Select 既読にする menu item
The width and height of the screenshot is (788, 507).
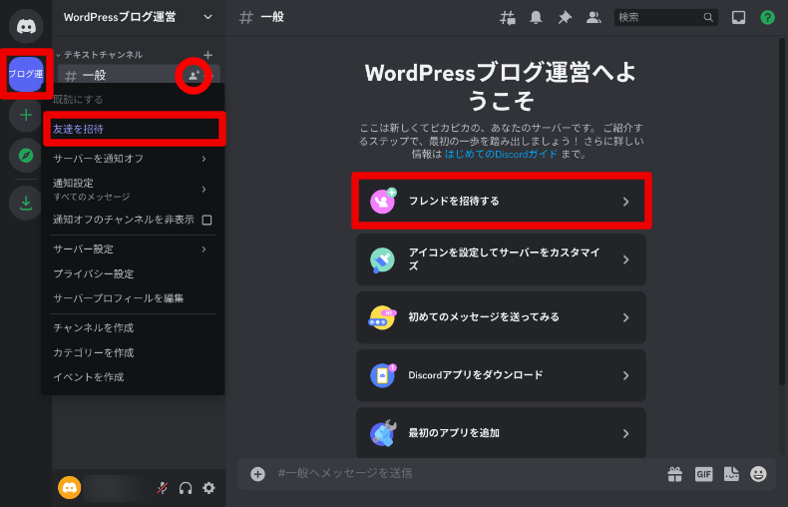[x=133, y=100]
